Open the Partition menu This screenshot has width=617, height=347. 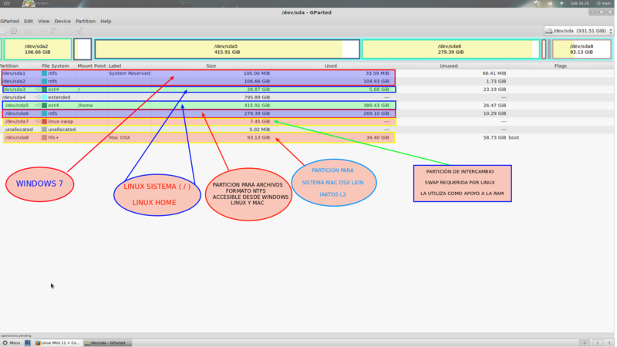coord(86,21)
